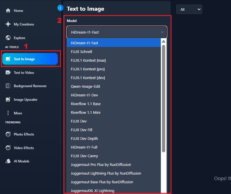
Task: Open AI Models label
Action: point(21,161)
